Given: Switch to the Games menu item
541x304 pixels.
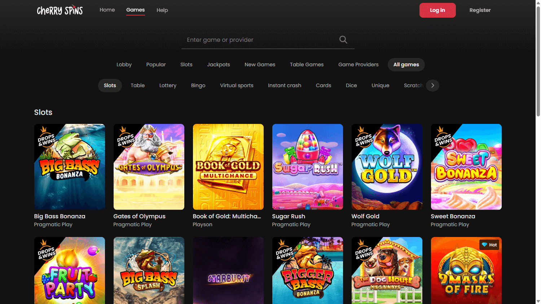Looking at the screenshot, I should point(135,10).
